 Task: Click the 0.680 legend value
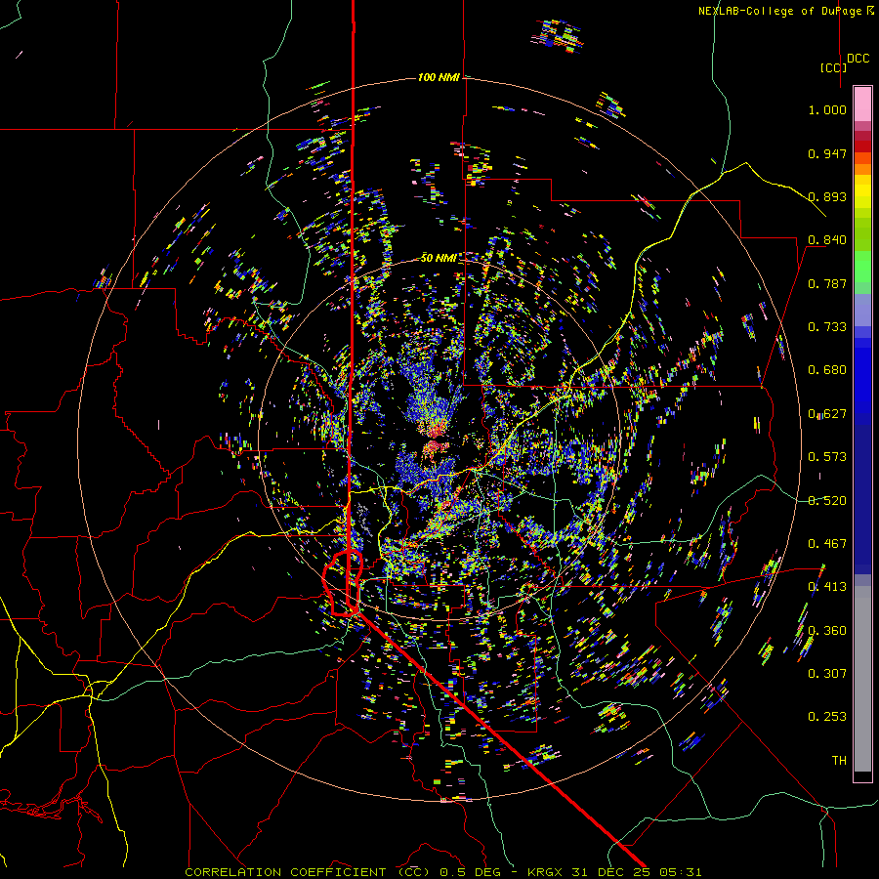click(x=827, y=370)
